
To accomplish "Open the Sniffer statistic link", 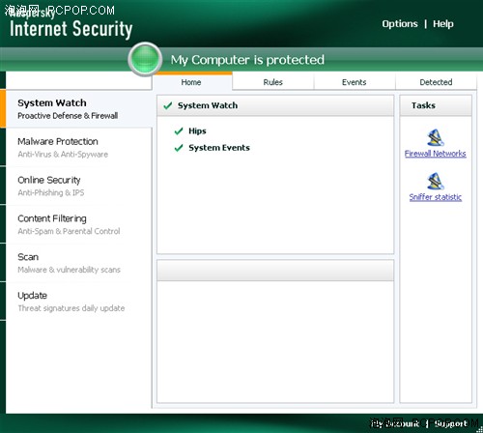I will click(x=436, y=197).
